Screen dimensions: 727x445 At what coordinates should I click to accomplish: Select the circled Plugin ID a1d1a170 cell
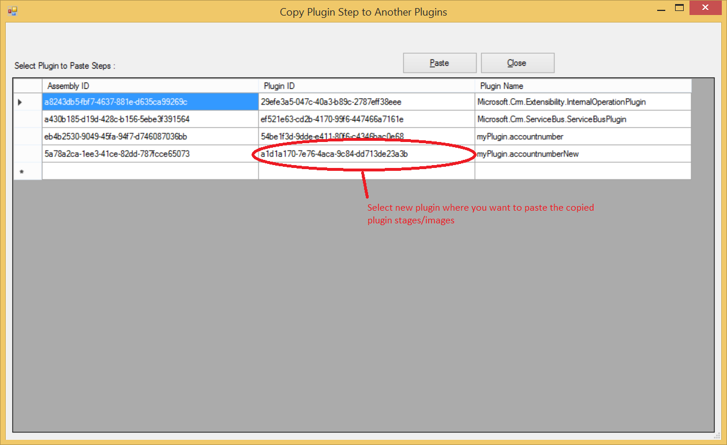pyautogui.click(x=366, y=154)
